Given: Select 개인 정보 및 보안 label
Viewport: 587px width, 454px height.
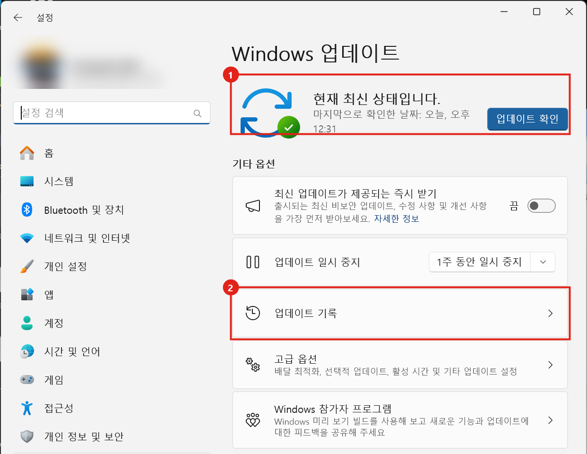Looking at the screenshot, I should pyautogui.click(x=84, y=437).
